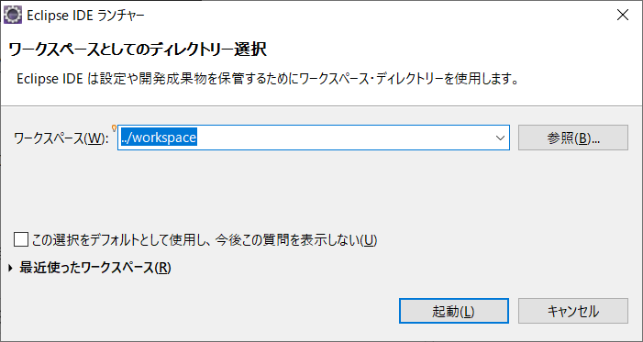Click the description text about workspace directory
This screenshot has width=643, height=342.
[267, 78]
